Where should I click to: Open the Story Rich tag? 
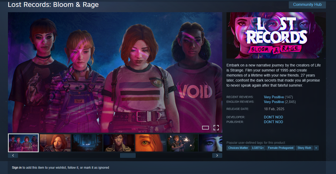click(x=304, y=148)
